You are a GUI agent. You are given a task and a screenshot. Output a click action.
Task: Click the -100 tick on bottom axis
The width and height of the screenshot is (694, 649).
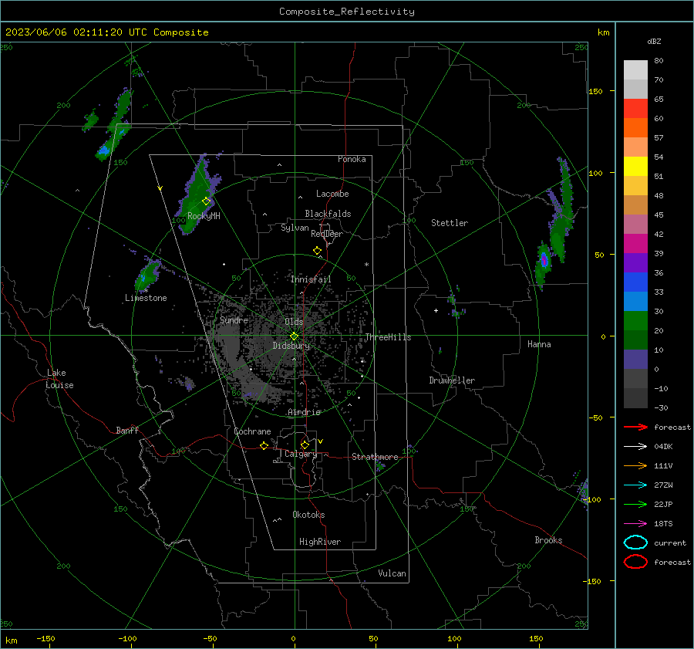click(127, 638)
